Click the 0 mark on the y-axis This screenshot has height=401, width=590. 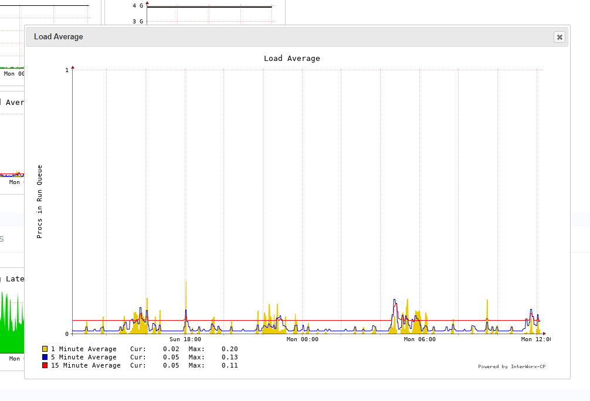[66, 333]
